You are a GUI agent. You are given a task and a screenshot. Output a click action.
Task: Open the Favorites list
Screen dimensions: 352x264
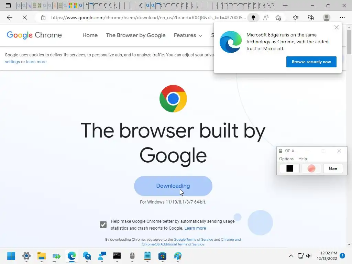pos(296,18)
